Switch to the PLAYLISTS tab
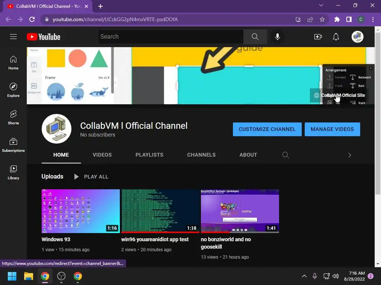Image resolution: width=381 pixels, height=285 pixels. pyautogui.click(x=150, y=155)
